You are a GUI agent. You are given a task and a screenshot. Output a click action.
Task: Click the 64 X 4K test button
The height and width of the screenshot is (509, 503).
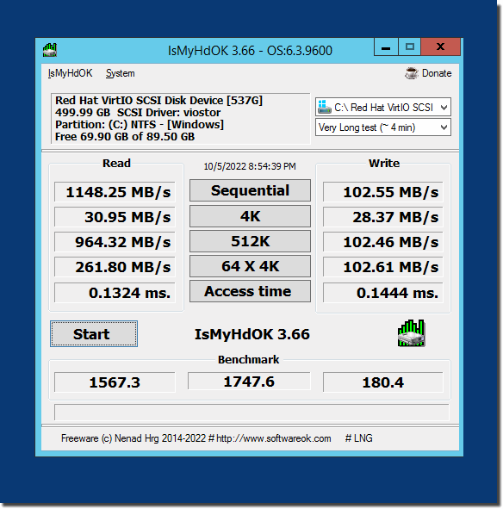click(250, 266)
